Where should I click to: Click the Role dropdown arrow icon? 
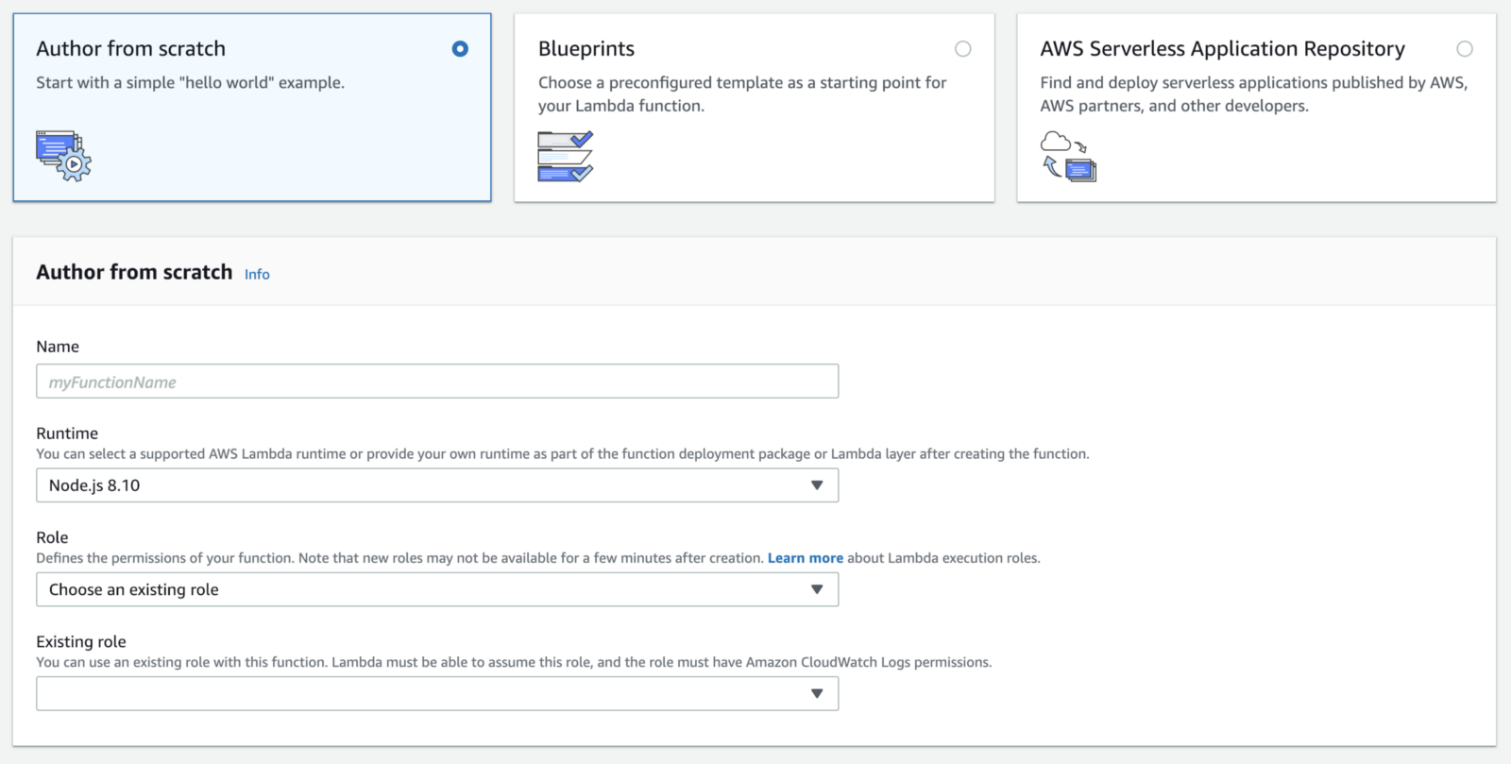(817, 589)
